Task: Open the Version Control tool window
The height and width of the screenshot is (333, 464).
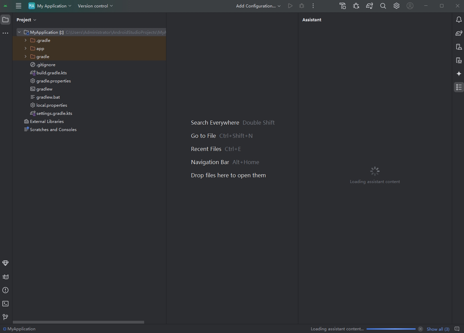Action: 5,317
